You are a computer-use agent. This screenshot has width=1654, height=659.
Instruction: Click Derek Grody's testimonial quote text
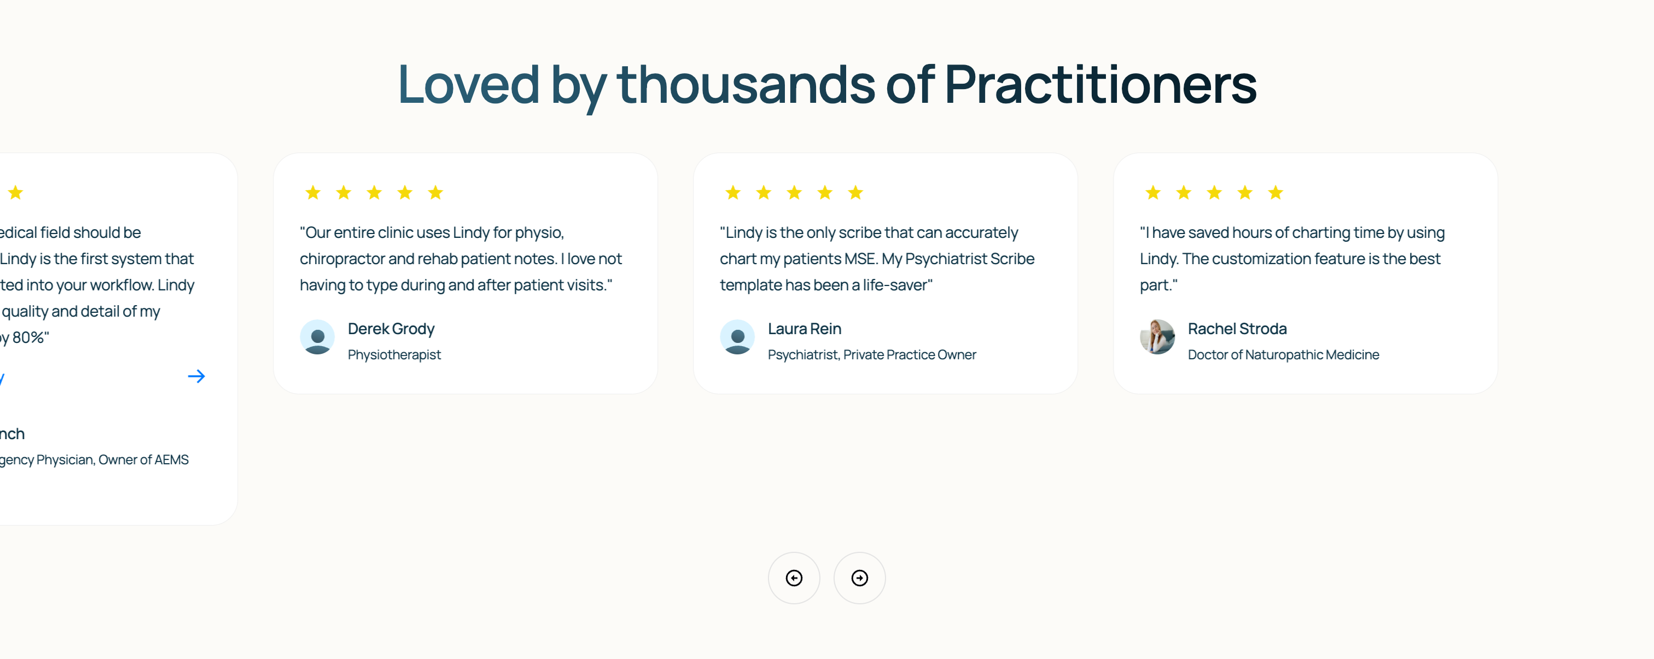tap(461, 259)
